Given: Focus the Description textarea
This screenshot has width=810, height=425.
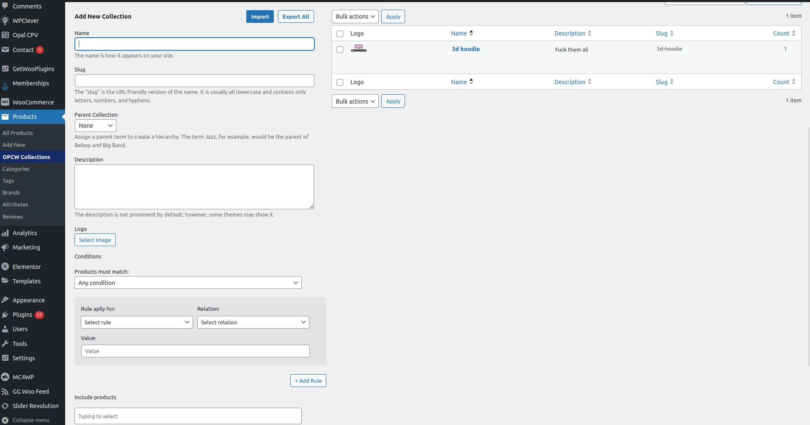Looking at the screenshot, I should [194, 187].
